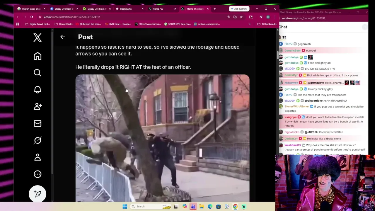
Task: Play the embedded post video
Action: (x=162, y=138)
